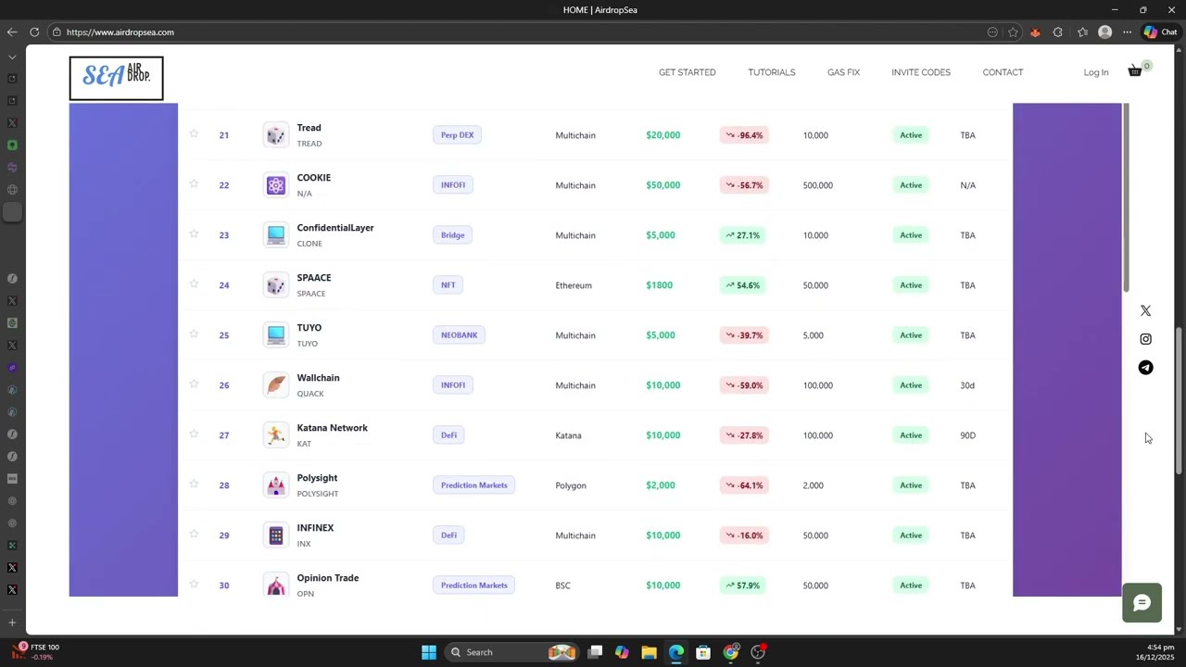Click the Ethereum chain cell
The height and width of the screenshot is (667, 1186).
click(x=574, y=285)
